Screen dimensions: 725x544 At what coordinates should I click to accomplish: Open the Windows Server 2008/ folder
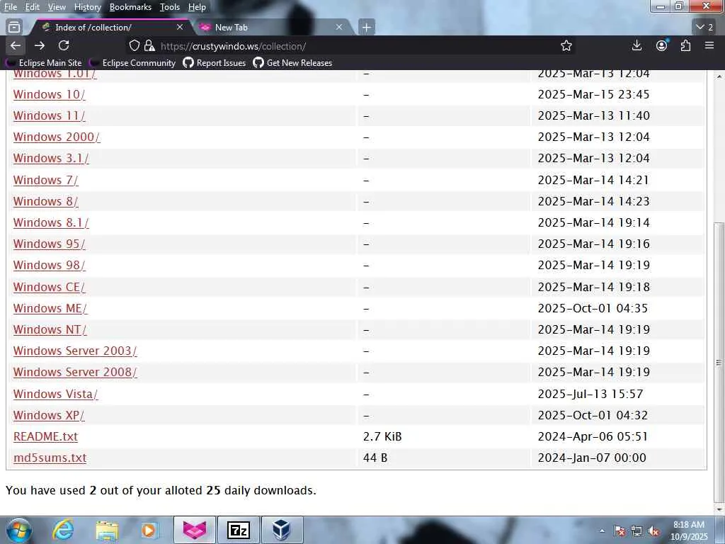pos(75,372)
